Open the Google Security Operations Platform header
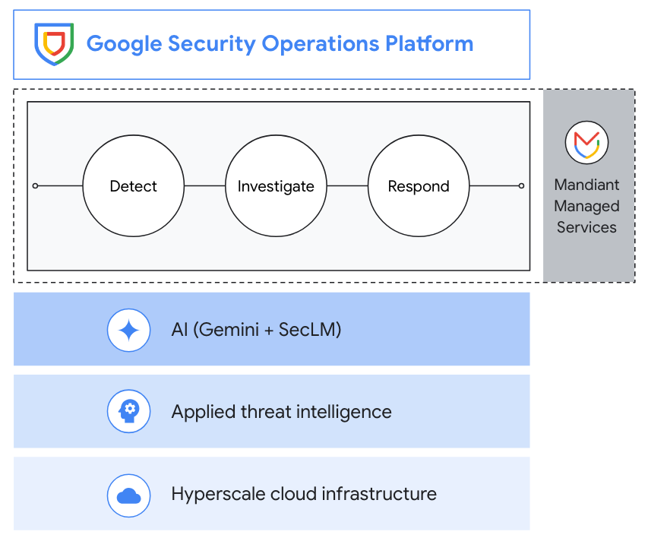The width and height of the screenshot is (648, 538). point(271,43)
